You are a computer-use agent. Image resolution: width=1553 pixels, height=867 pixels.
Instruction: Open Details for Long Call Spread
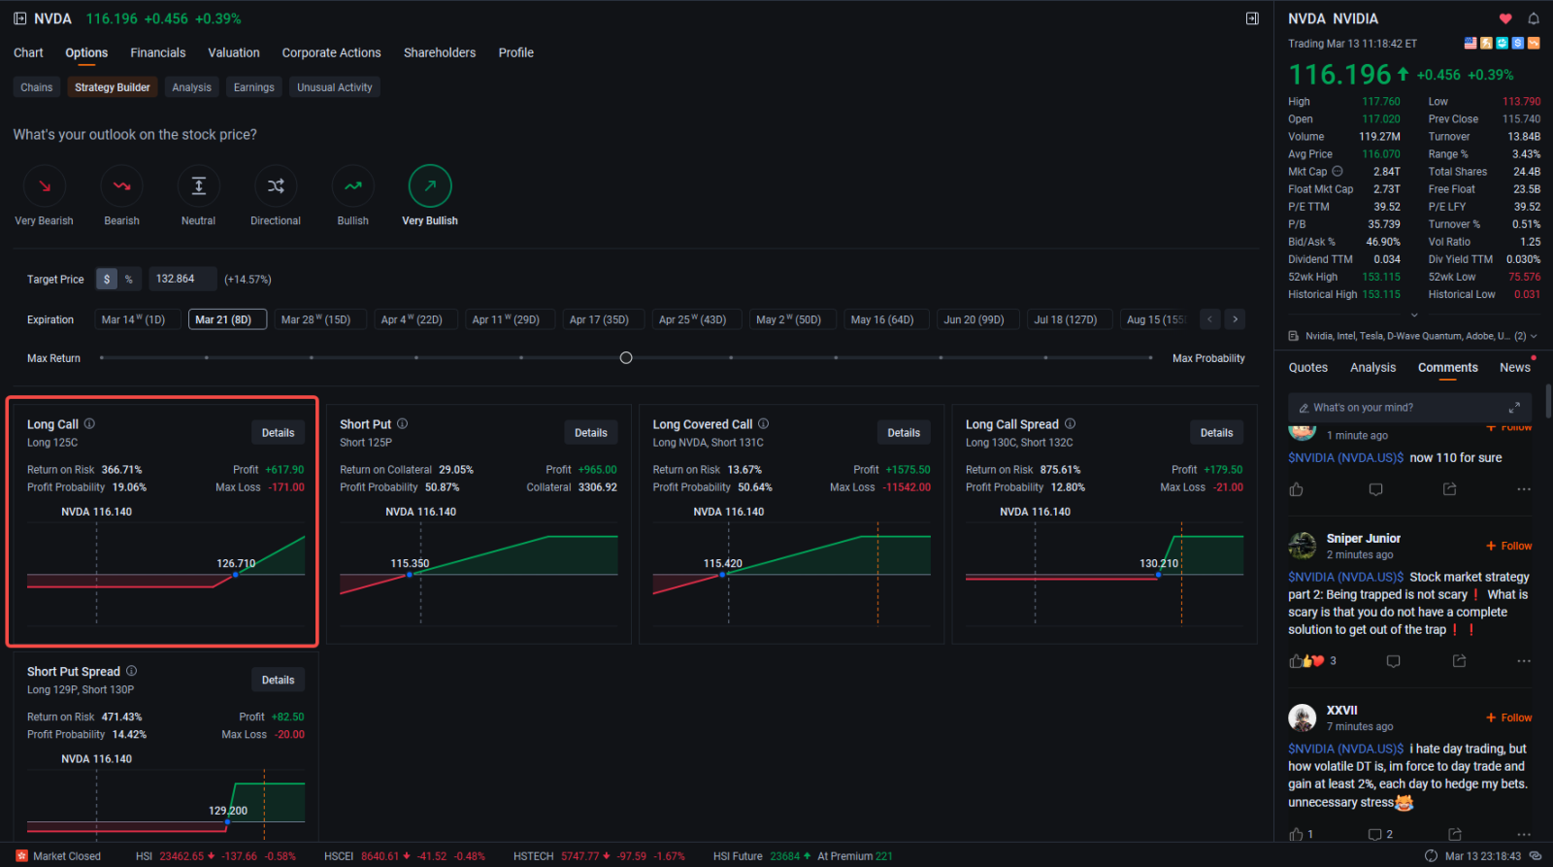[x=1216, y=433]
